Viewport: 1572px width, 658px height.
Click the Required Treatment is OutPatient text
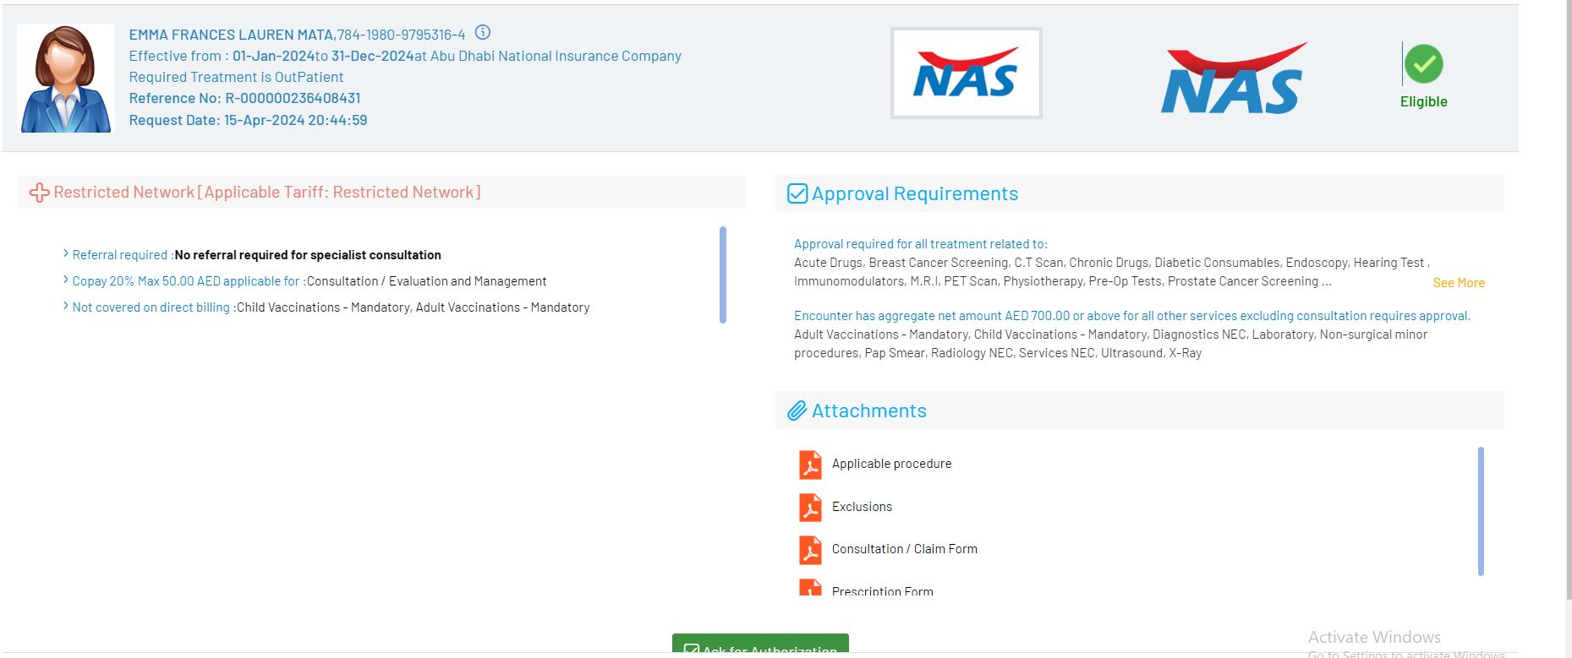(x=236, y=77)
